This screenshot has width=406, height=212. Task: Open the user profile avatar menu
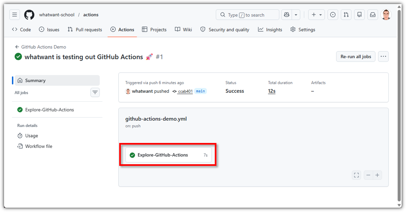[x=386, y=15]
